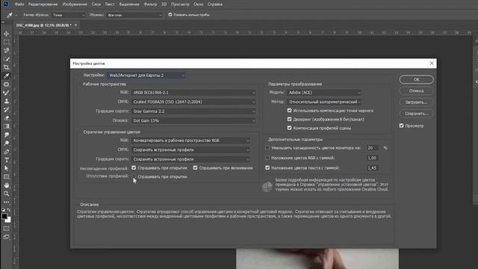The image size is (478, 269).
Task: Select the Dodge tool
Action: pyautogui.click(x=7, y=143)
